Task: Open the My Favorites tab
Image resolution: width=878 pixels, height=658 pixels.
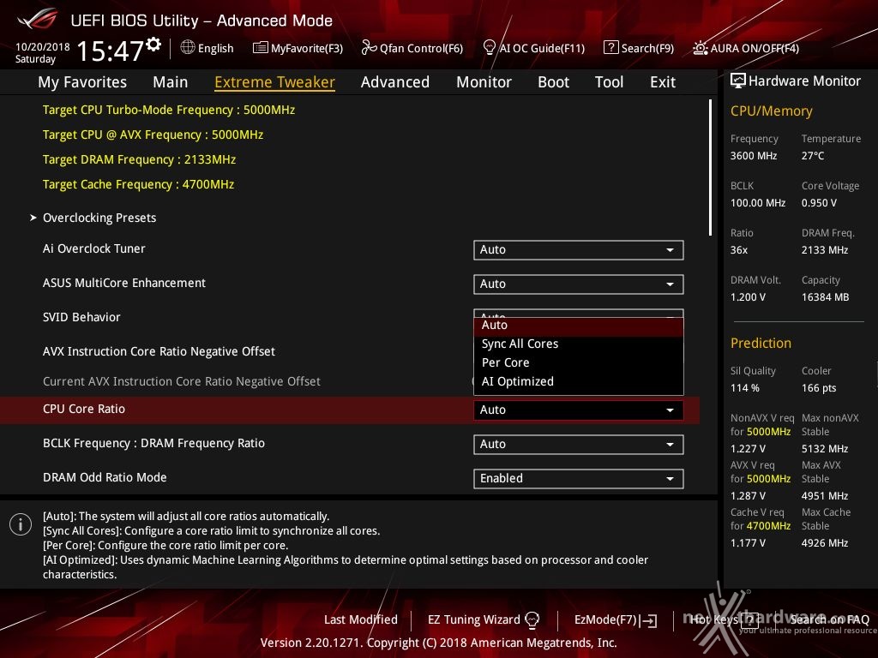Action: 82,82
